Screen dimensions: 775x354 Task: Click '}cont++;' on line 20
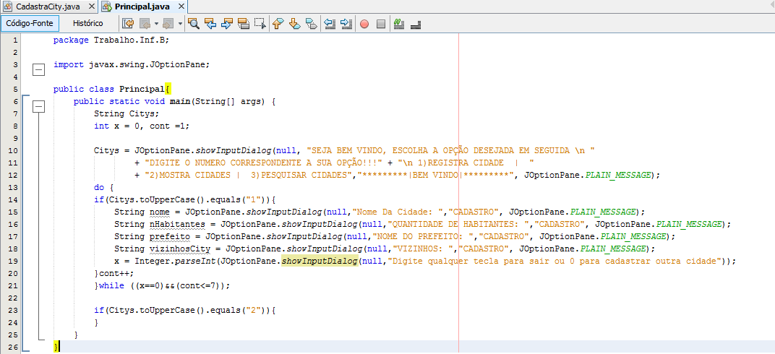tap(114, 274)
